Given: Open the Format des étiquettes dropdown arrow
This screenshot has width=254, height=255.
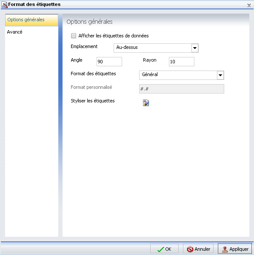Looking at the screenshot, I should point(220,75).
